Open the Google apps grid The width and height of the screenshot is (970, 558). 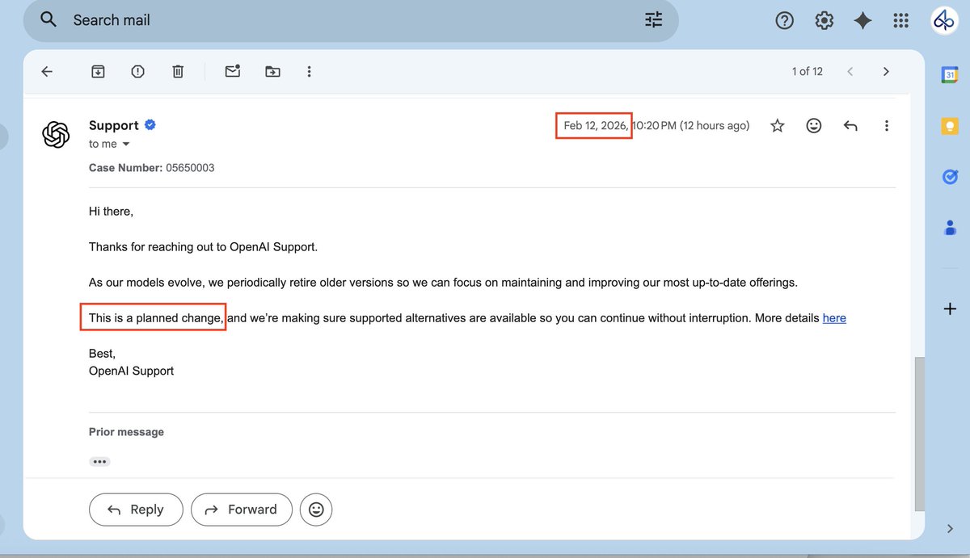[x=901, y=21]
